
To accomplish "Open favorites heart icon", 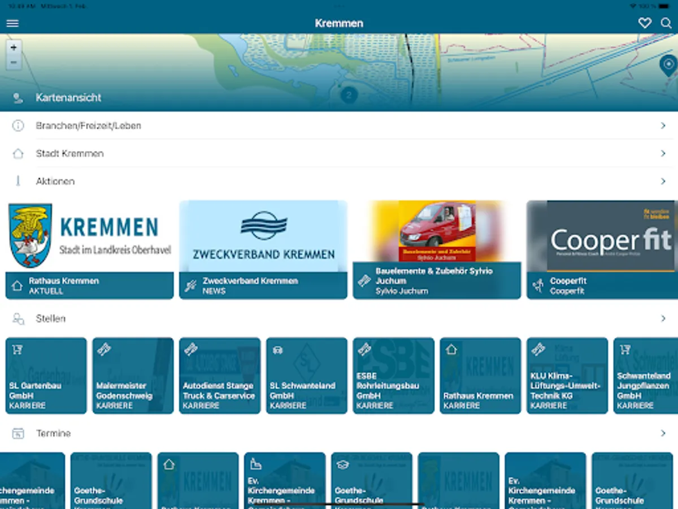I will 645,23.
